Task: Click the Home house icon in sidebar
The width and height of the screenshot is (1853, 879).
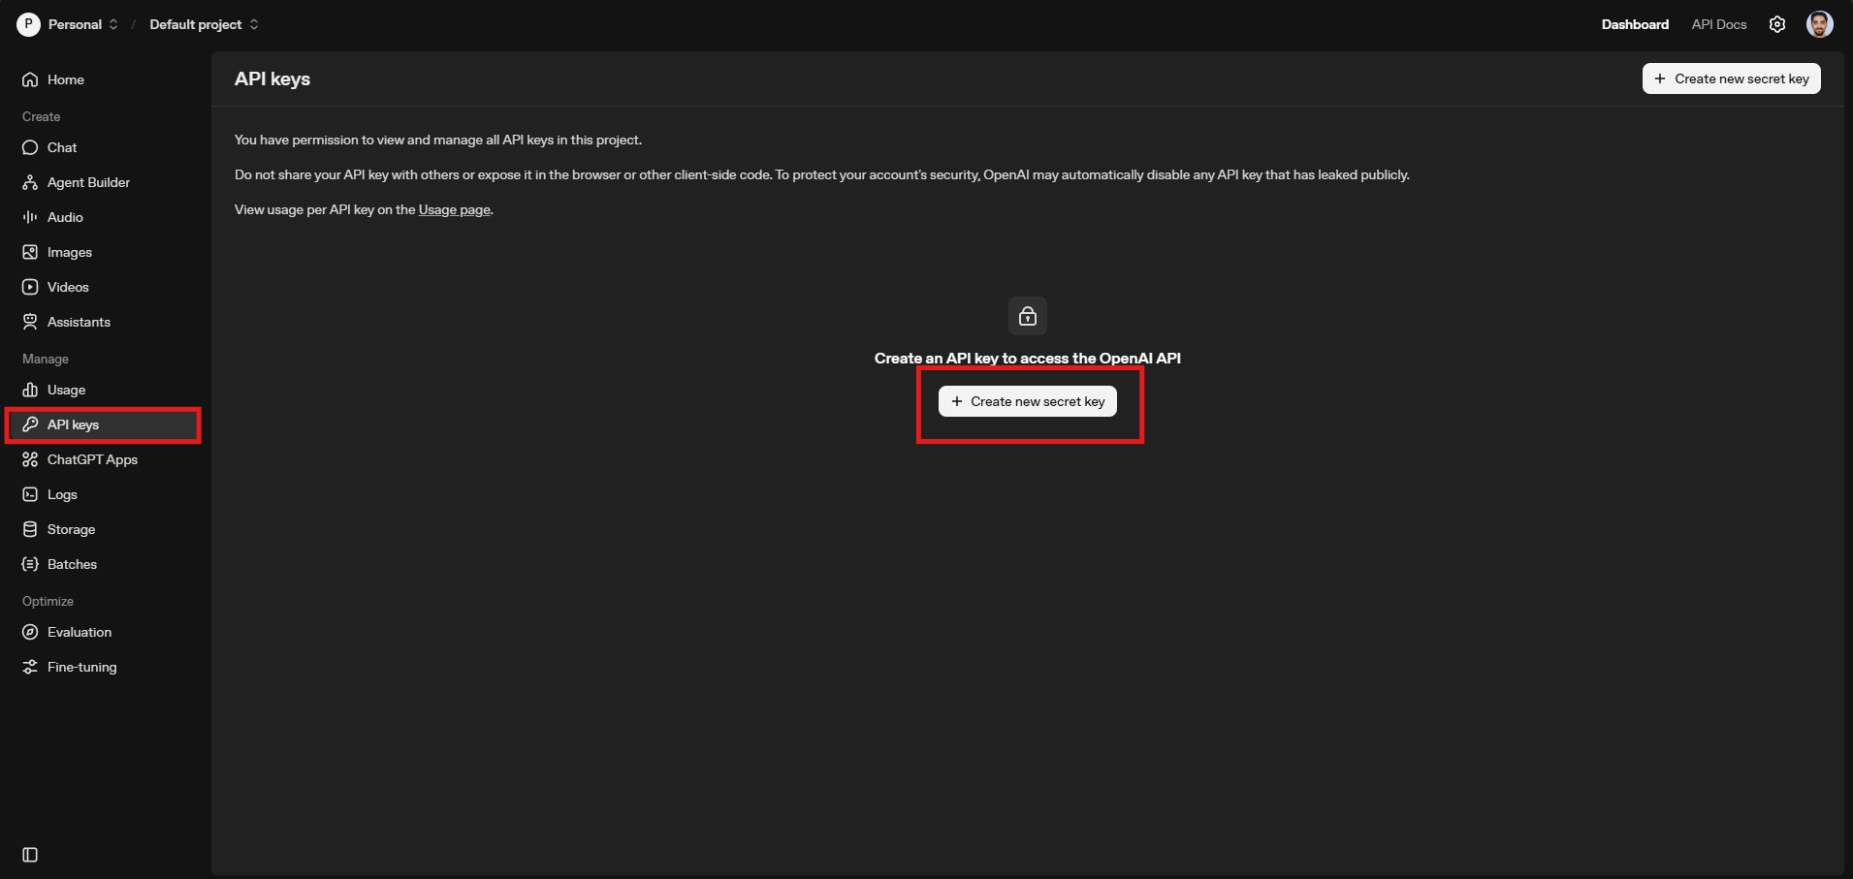Action: 30,79
